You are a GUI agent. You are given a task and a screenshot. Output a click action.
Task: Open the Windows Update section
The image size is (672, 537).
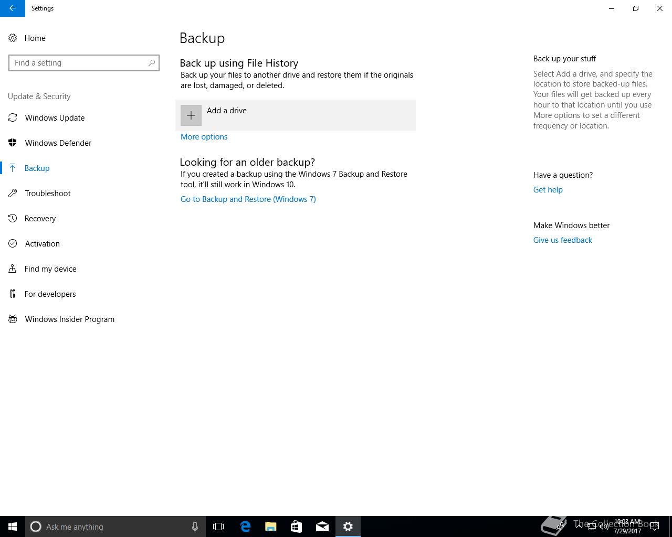(x=84, y=117)
